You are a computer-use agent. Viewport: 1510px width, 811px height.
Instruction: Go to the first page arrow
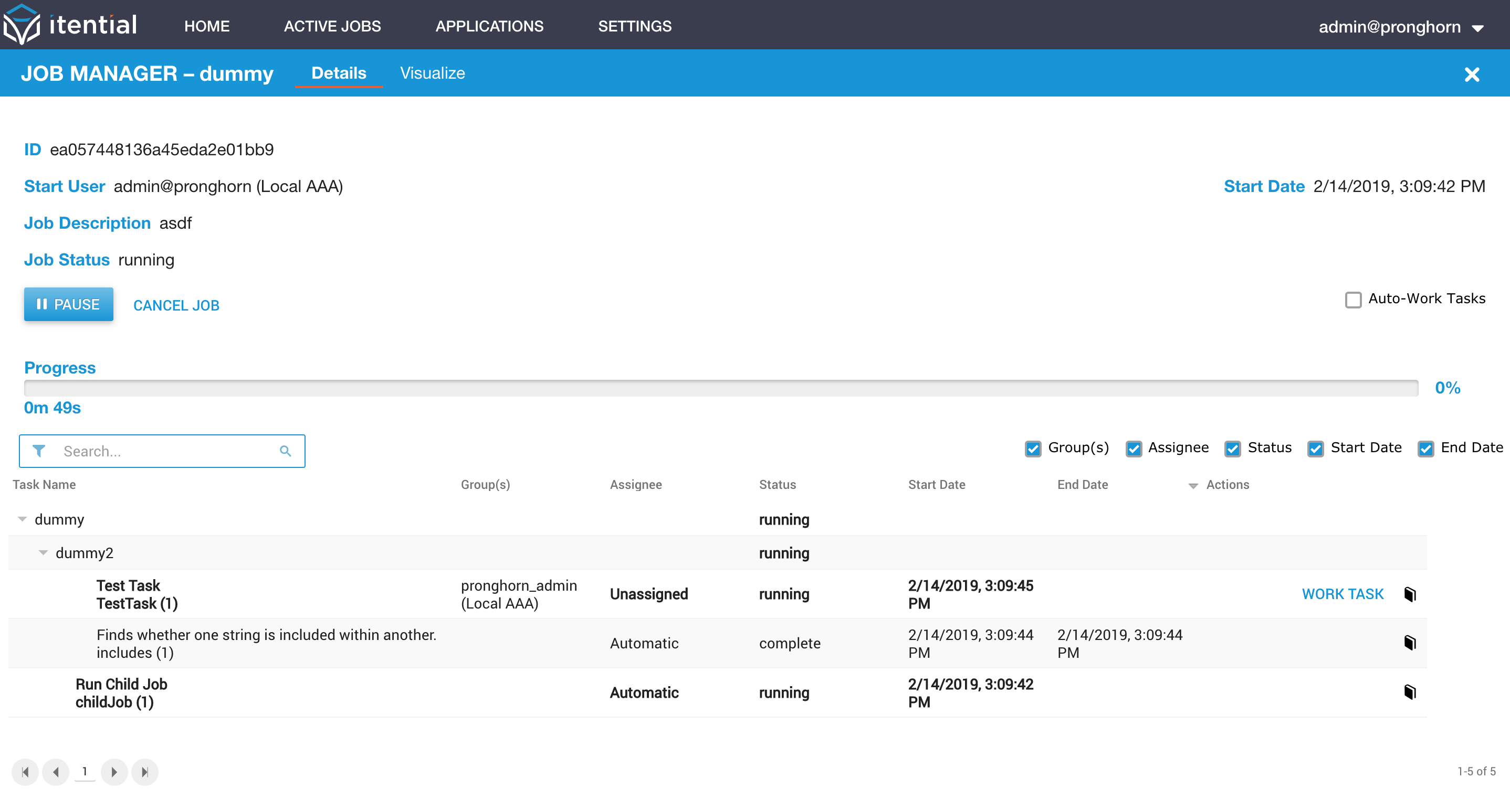(x=25, y=772)
